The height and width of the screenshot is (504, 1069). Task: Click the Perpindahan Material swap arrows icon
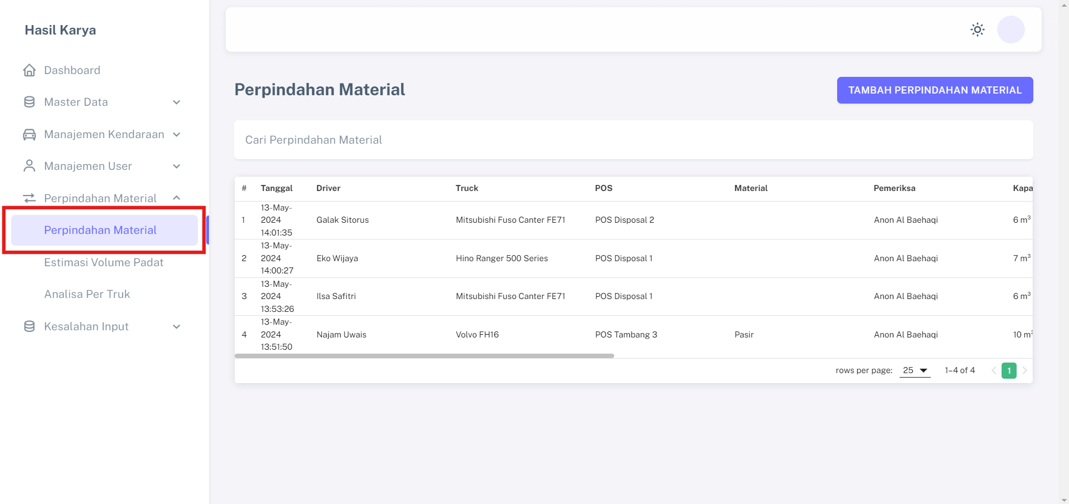(x=30, y=198)
